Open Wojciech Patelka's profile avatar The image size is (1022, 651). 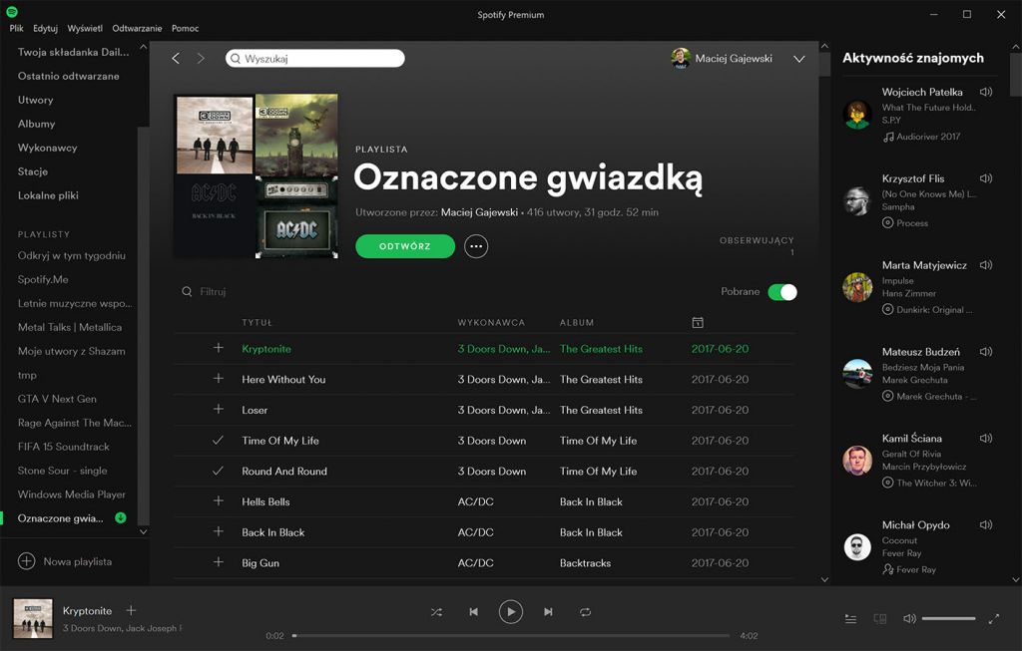857,114
